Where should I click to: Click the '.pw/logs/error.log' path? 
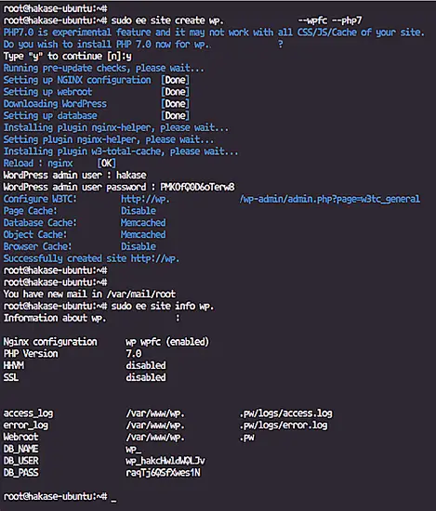[284, 426]
